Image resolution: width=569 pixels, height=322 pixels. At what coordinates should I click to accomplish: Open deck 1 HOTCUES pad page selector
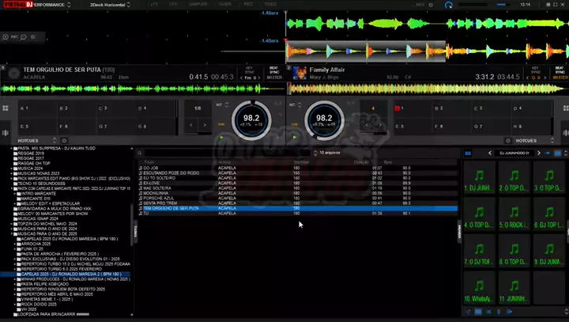37,141
